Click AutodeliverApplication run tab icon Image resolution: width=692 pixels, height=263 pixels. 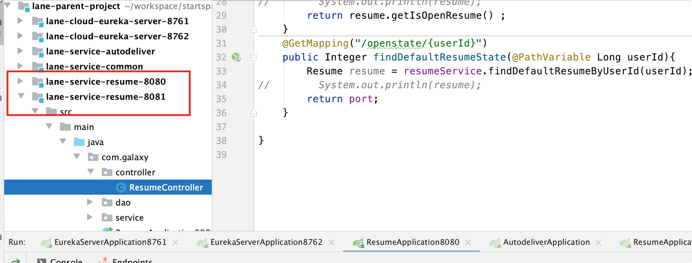495,242
